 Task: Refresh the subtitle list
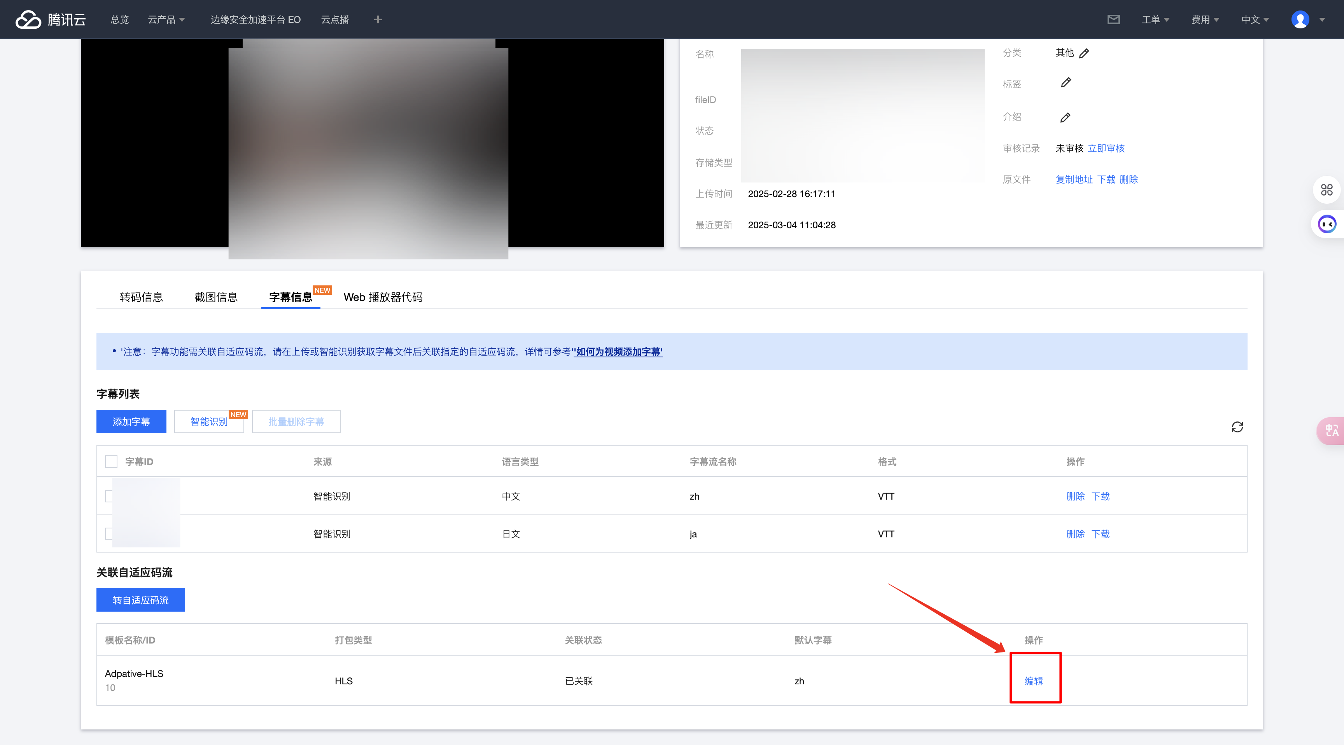coord(1237,427)
